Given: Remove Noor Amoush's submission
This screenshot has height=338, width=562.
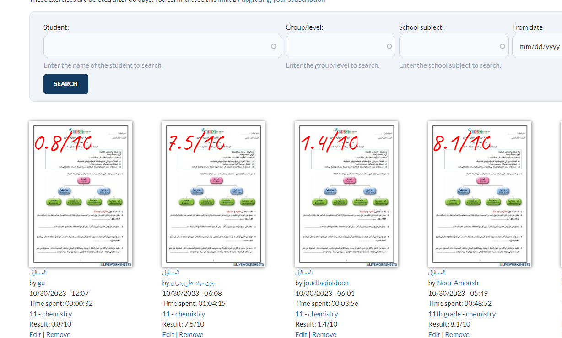Looking at the screenshot, I should click(x=457, y=334).
